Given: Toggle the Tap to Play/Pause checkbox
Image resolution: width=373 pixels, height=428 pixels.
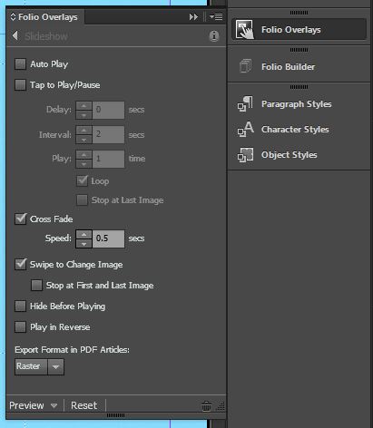Looking at the screenshot, I should tap(20, 85).
